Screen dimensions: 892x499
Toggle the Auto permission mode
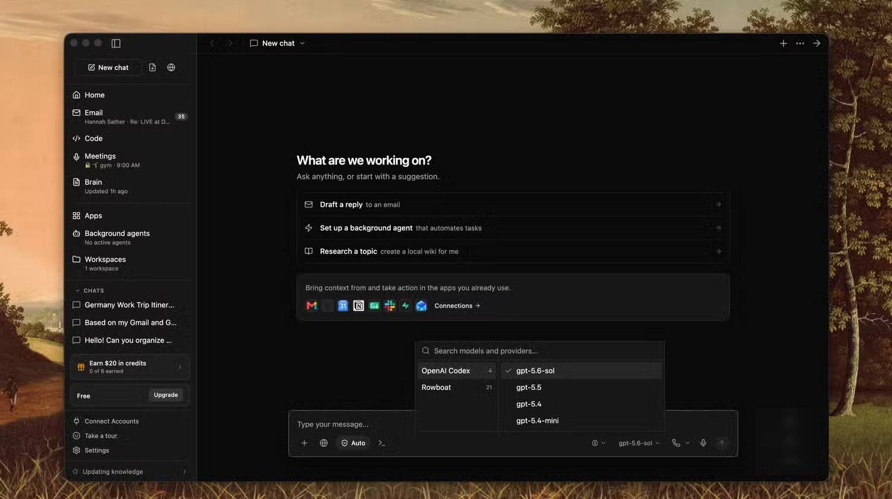coord(353,443)
